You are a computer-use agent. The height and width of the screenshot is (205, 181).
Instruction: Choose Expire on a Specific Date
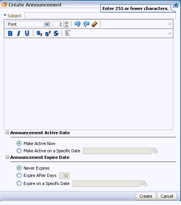19,183
